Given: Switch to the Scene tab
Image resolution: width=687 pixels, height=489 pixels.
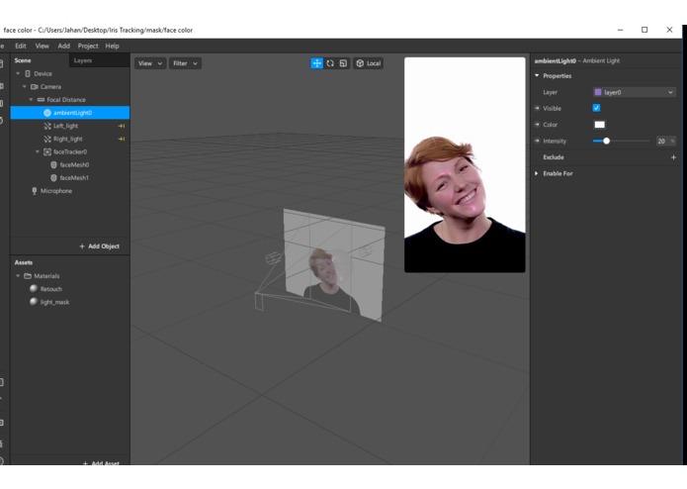Looking at the screenshot, I should tap(23, 60).
